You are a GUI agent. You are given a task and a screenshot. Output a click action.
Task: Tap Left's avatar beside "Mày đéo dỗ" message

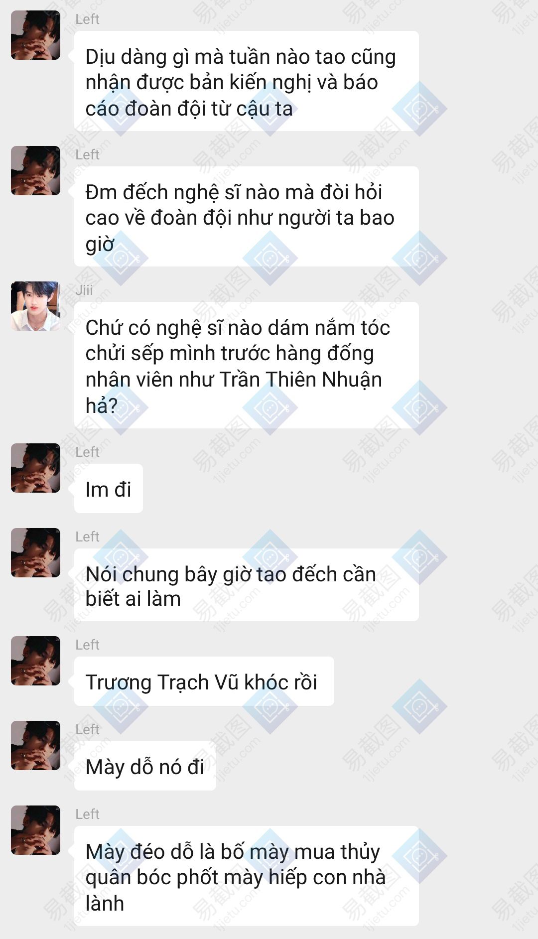click(x=36, y=830)
